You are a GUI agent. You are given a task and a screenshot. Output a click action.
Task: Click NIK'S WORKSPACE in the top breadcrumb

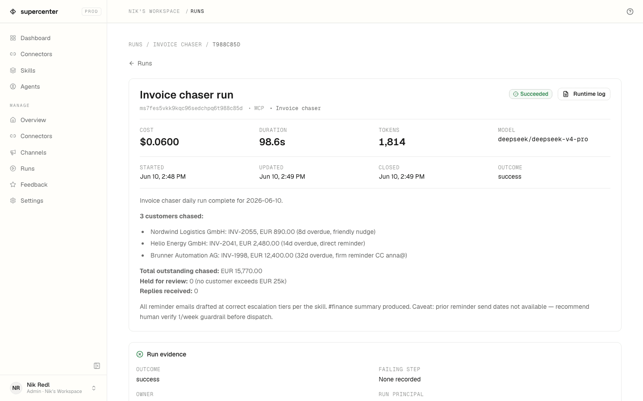tap(154, 12)
